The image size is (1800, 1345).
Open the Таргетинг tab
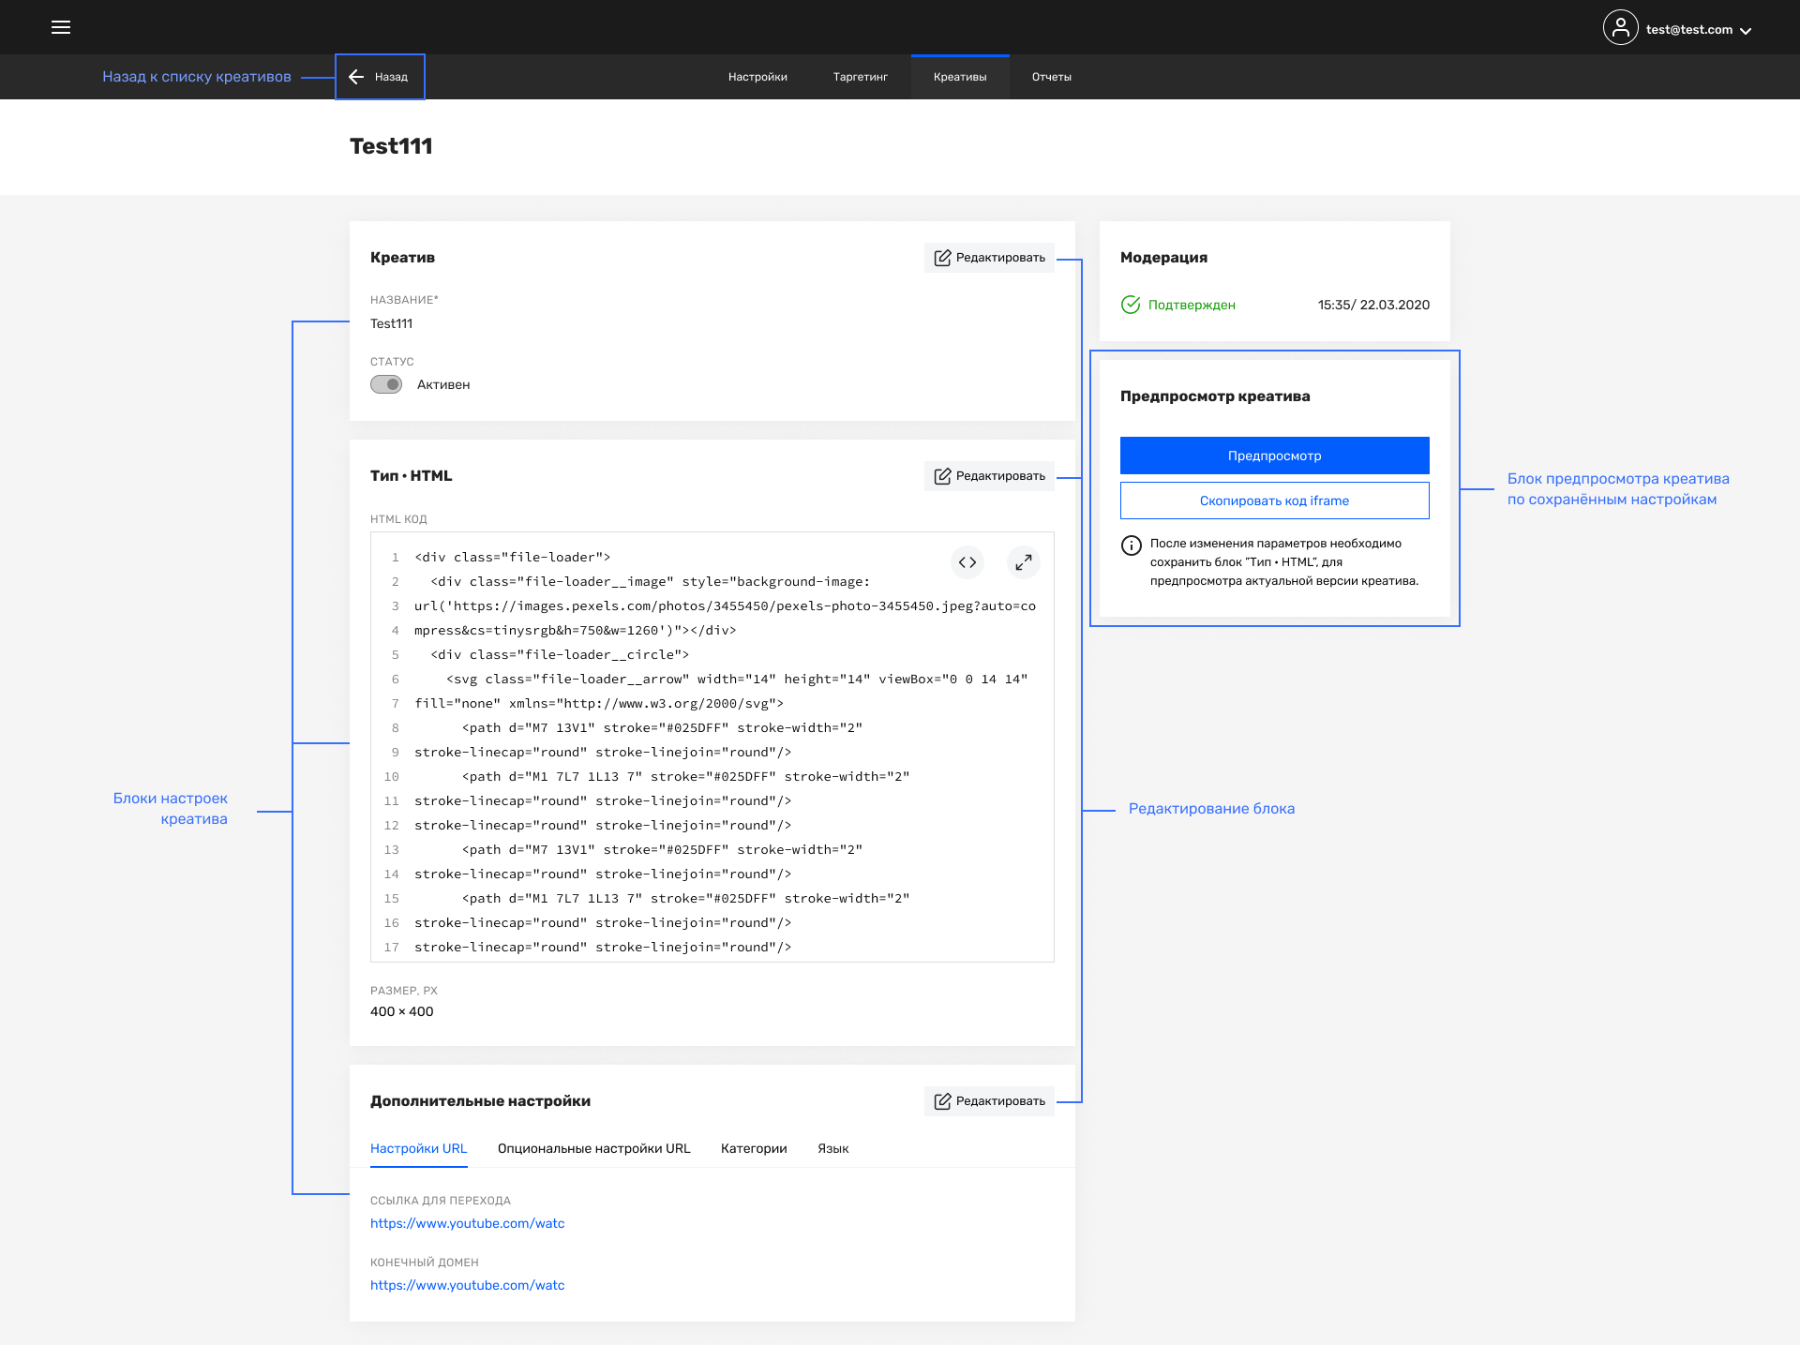(x=860, y=77)
